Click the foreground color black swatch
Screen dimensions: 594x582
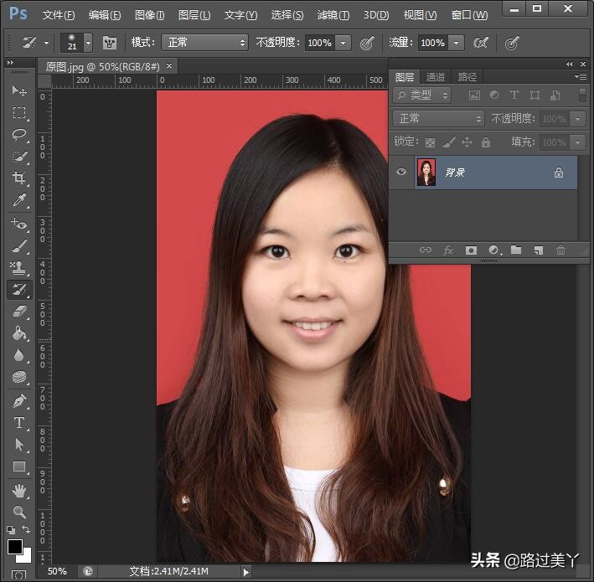[14, 547]
